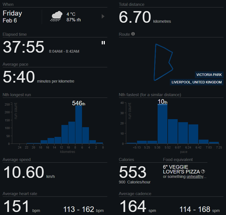The width and height of the screenshot is (226, 215).
Task: Click the 151 bpm average heart rate value
Action: [16, 207]
